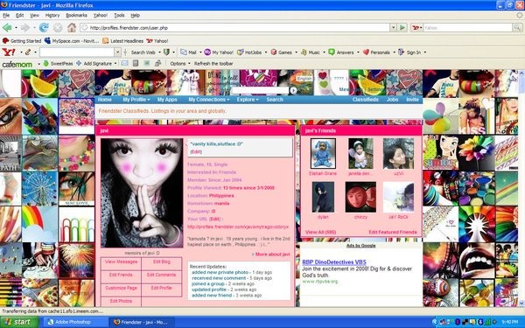Viewport: 525px width, 328px height.
Task: Click Edit Featured Friends link
Action: (x=393, y=232)
